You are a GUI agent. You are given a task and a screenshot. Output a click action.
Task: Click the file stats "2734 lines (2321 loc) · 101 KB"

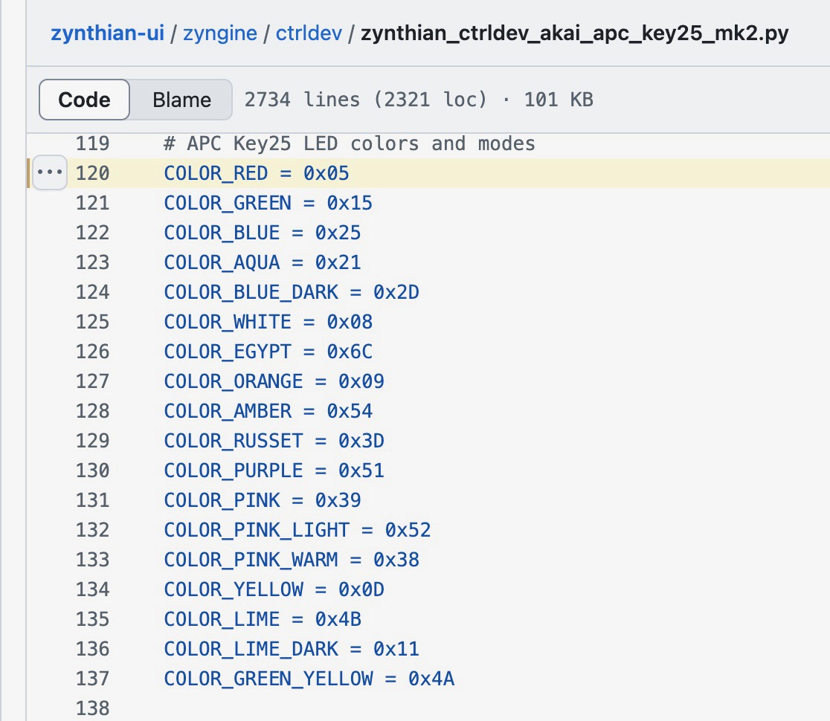click(x=419, y=100)
